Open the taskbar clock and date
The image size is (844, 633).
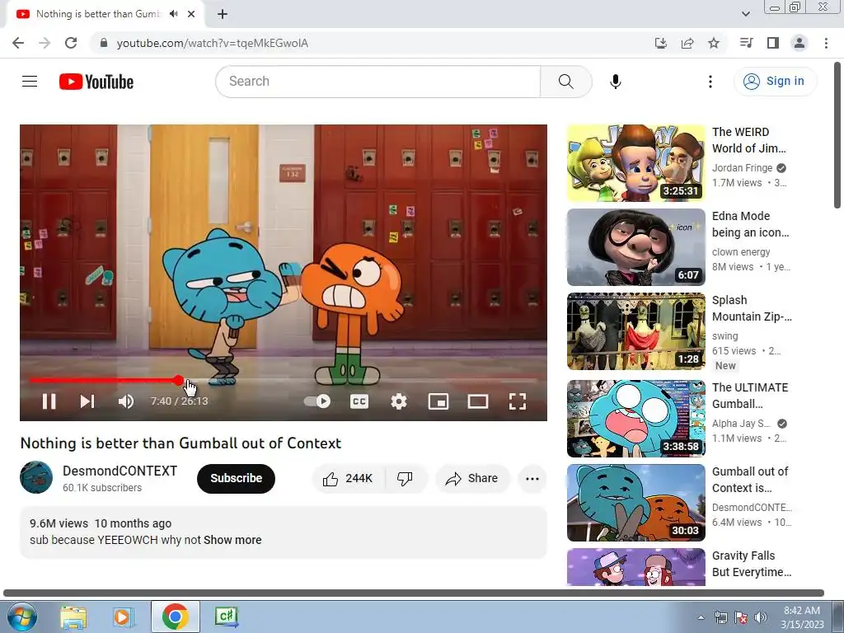pos(803,617)
